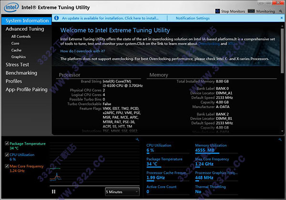Click the Monitoring graph icon
The image size is (286, 200).
tap(251, 11)
